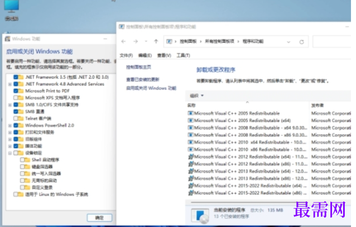The height and width of the screenshot is (227, 356).
Task: Click the 确定 button in Windows 功能
Action: pos(99,218)
